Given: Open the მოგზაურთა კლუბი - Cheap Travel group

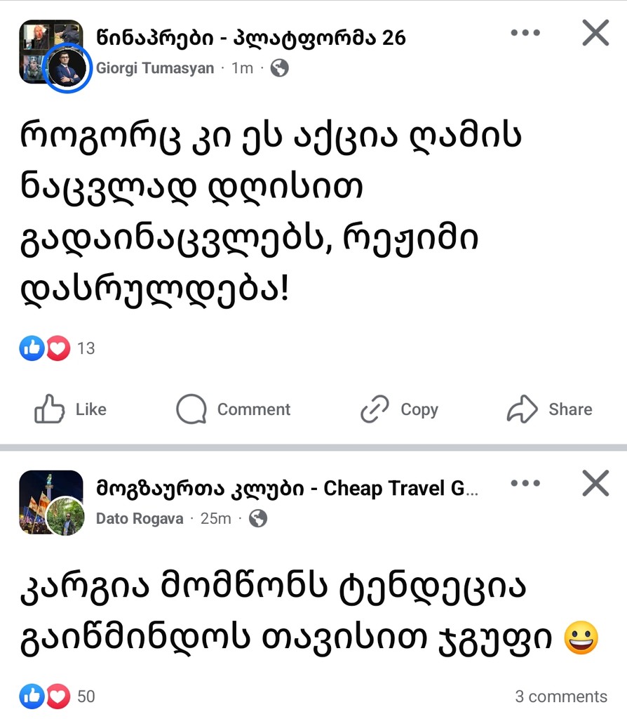Looking at the screenshot, I should 288,488.
